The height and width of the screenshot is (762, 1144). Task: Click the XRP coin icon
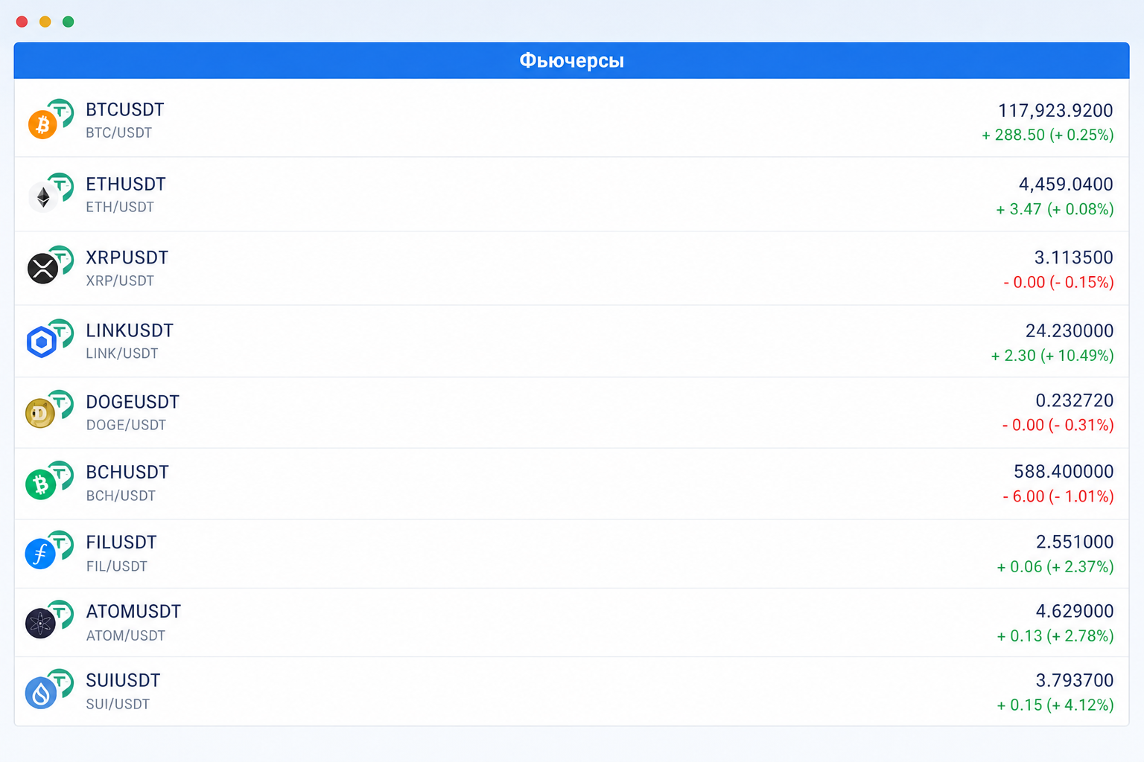[x=42, y=269]
